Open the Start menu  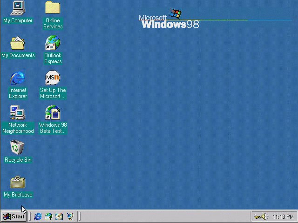tap(14, 216)
